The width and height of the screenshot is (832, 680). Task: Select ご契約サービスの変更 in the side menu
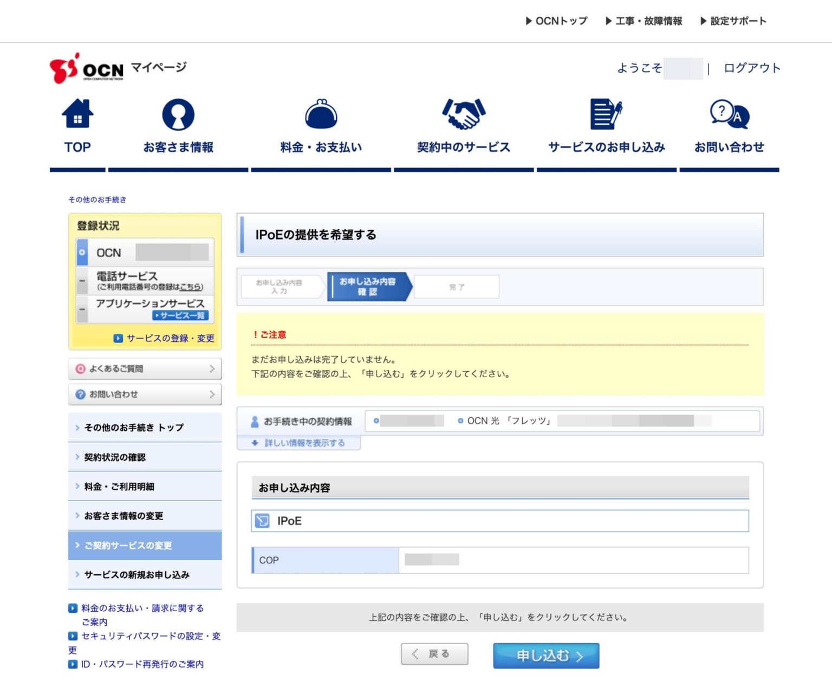pos(145,545)
